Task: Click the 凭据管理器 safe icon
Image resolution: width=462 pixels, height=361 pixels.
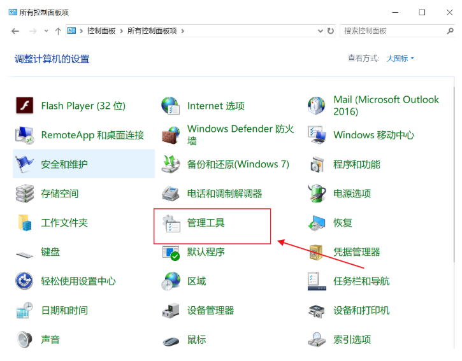Action: click(317, 252)
